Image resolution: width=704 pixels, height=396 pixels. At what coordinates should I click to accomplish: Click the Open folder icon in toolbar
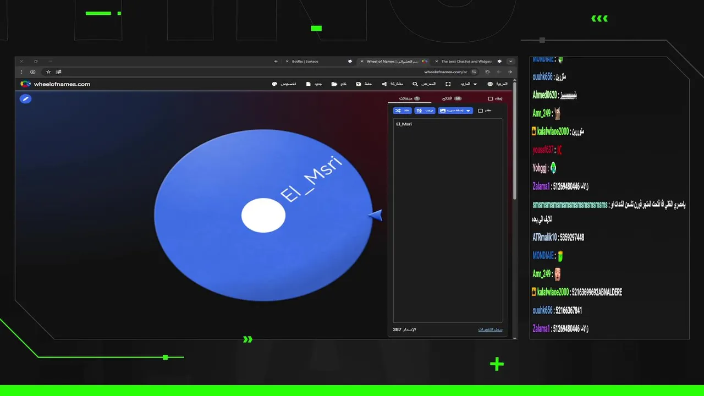click(334, 84)
